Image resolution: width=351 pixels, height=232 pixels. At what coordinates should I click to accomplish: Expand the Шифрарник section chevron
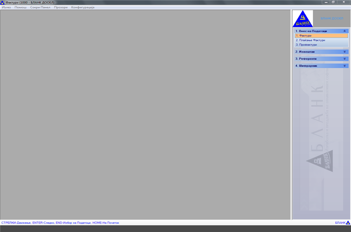tap(345, 66)
